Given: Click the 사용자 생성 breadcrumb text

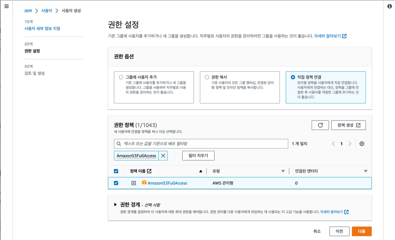Looking at the screenshot, I should (x=71, y=10).
